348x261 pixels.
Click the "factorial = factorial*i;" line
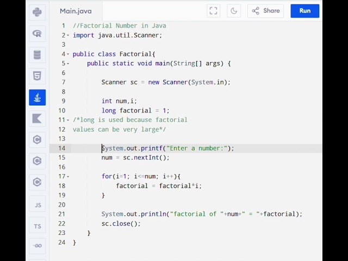[x=159, y=186]
